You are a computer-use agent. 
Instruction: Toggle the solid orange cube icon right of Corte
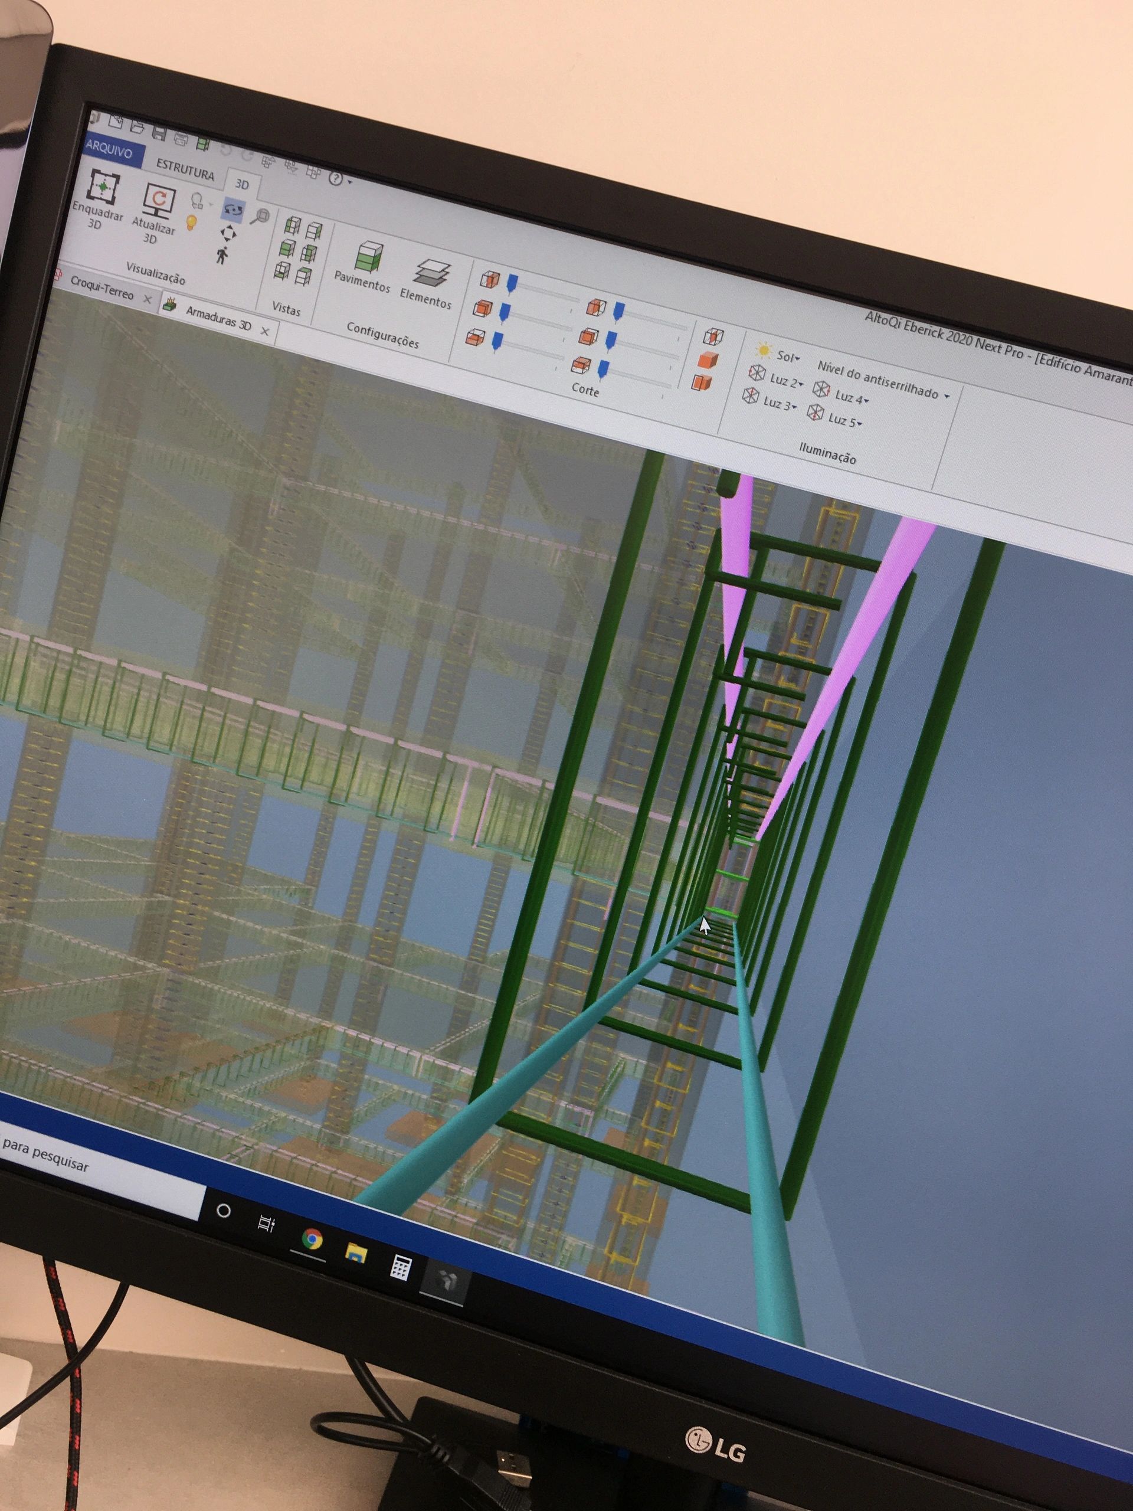point(708,360)
